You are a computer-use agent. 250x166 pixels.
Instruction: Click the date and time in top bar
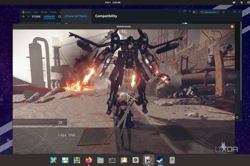(x=113, y=2)
